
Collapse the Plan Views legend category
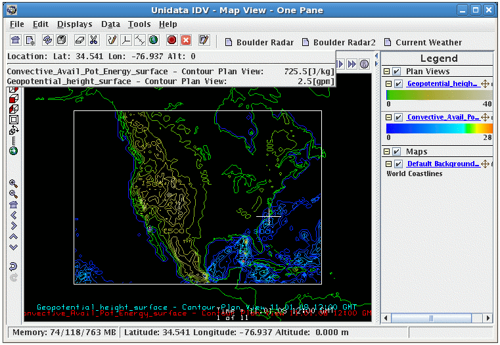[387, 72]
